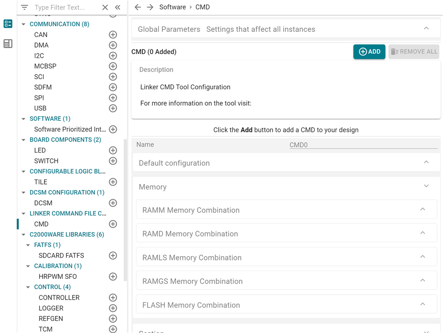
Task: Add HRPWM SFO with its plus icon
Action: (113, 277)
